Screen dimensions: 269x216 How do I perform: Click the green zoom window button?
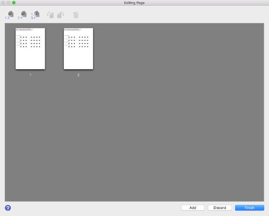(14, 3)
